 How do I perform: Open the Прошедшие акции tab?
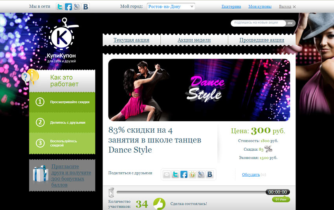[262, 40]
